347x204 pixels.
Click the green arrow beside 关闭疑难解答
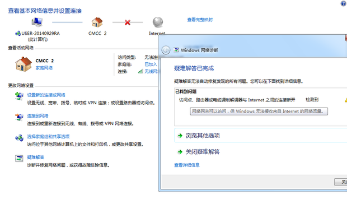[180, 152]
